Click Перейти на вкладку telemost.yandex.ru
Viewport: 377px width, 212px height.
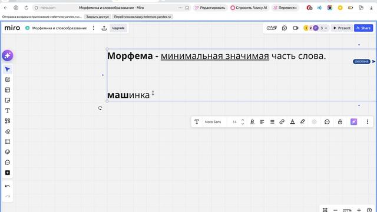click(x=143, y=17)
